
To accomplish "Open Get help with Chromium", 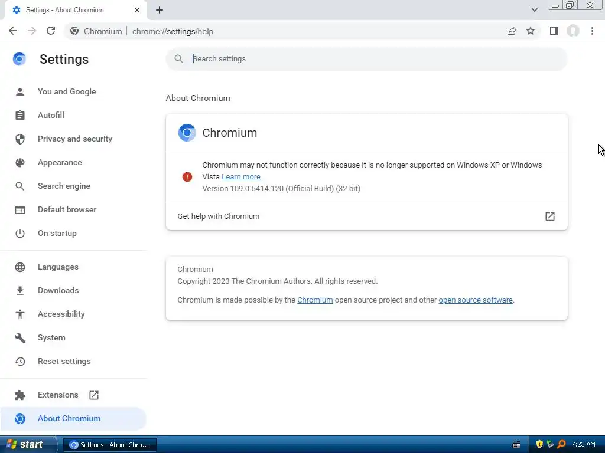I will 366,216.
